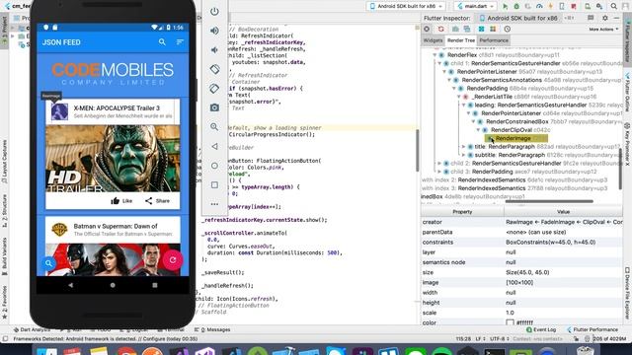Image resolution: width=632 pixels, height=355 pixels.
Task: Collapse the _RenderListTile node
Action: (x=459, y=97)
